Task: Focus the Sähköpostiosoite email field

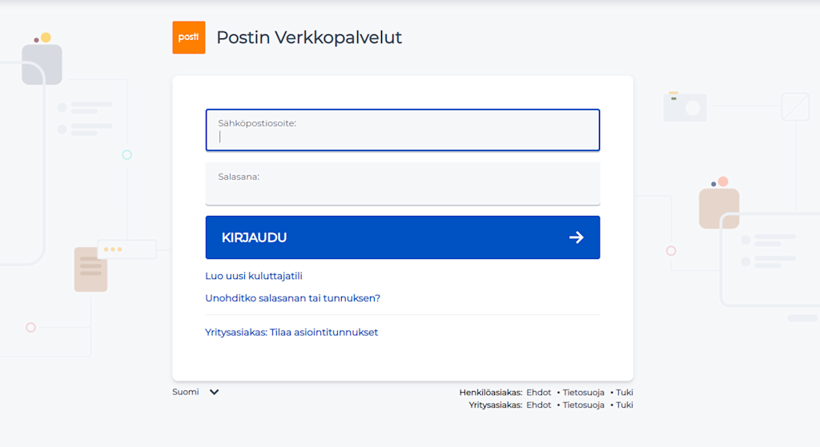Action: (x=403, y=130)
